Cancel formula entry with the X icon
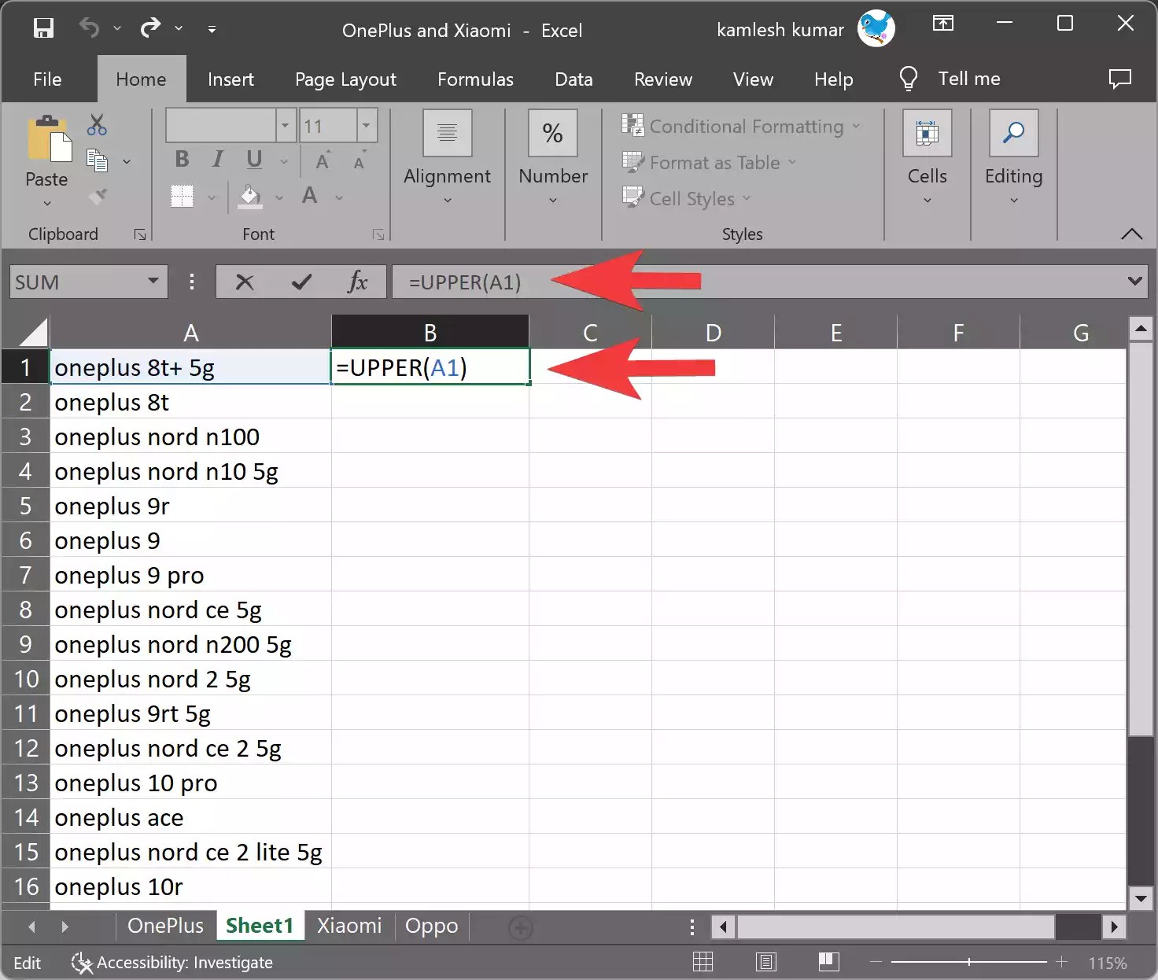This screenshot has height=980, width=1158. pos(245,282)
